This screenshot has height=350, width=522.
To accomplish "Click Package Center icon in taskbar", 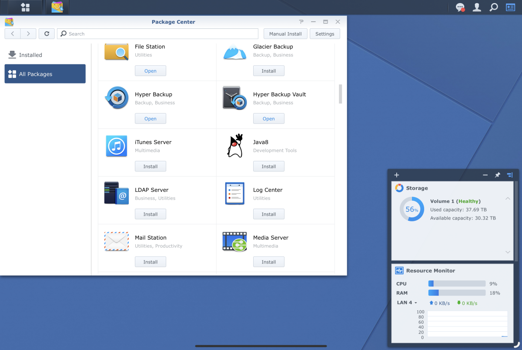I will [57, 7].
